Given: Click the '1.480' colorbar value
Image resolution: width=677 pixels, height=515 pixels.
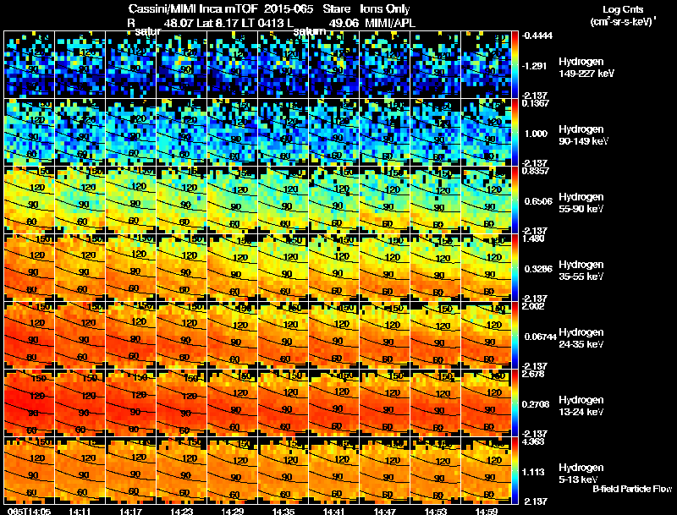Looking at the screenshot, I should [x=533, y=238].
